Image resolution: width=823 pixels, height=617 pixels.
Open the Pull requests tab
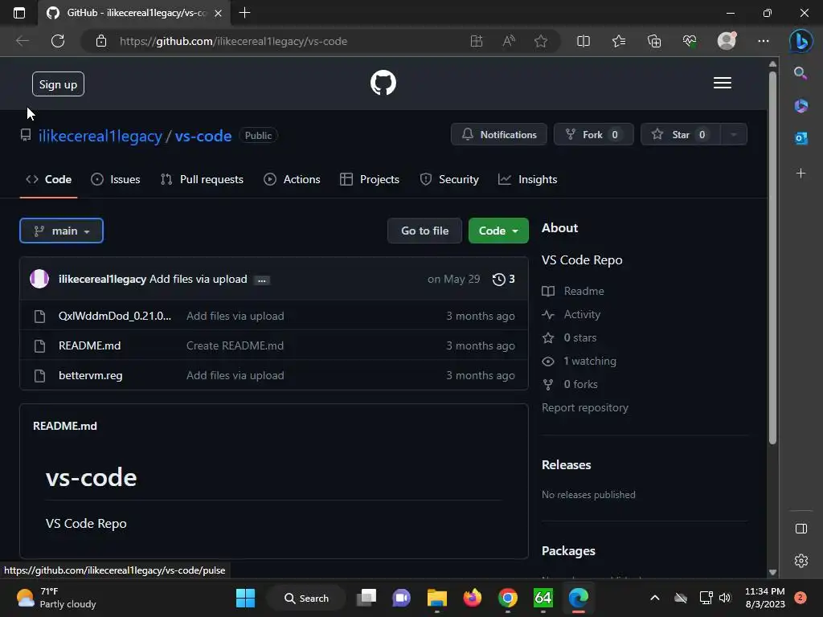pyautogui.click(x=202, y=179)
